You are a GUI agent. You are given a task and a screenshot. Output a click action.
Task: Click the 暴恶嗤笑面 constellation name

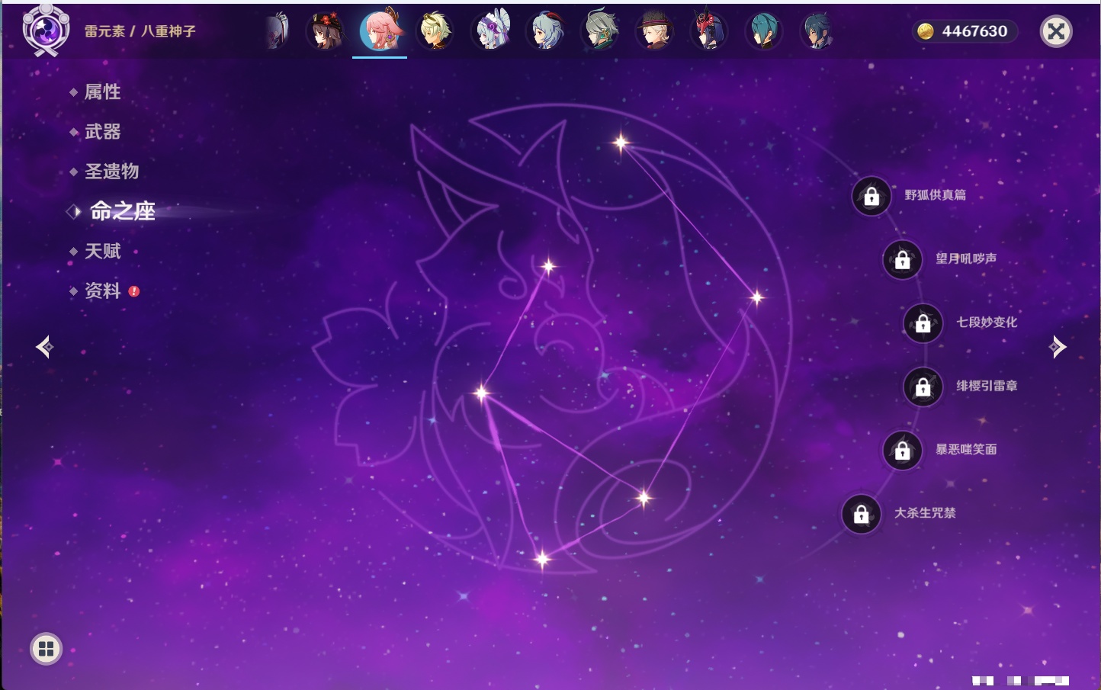coord(966,449)
